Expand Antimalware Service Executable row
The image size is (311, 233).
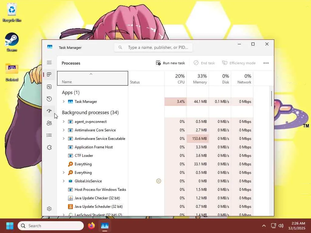(x=64, y=138)
